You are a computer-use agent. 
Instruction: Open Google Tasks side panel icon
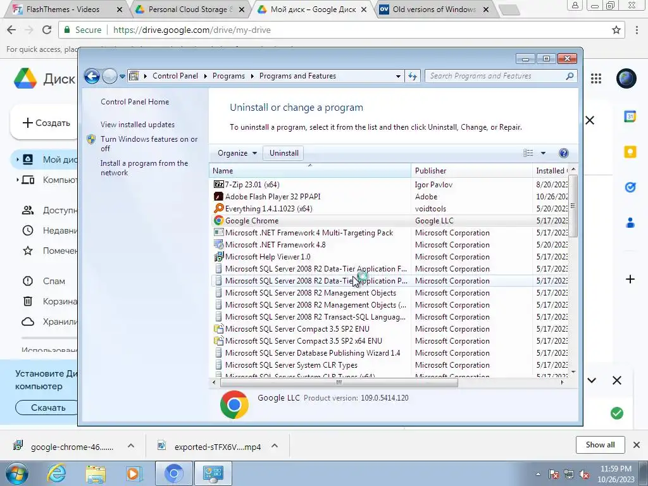pos(630,187)
